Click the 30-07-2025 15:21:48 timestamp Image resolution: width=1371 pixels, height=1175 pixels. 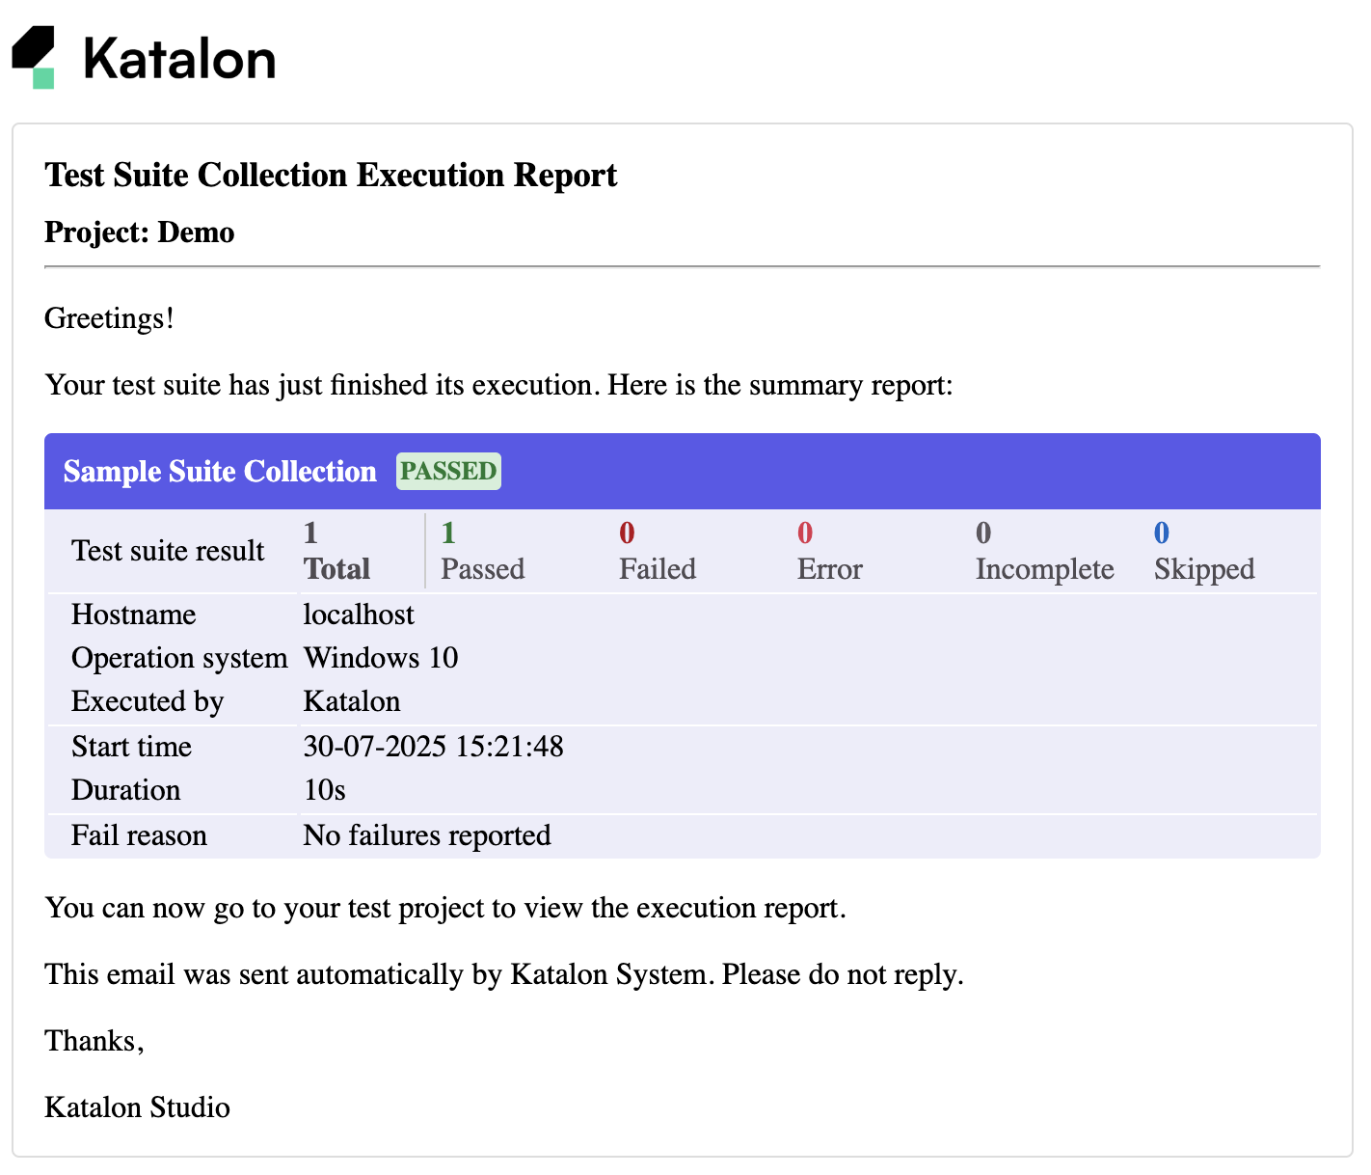click(x=433, y=747)
